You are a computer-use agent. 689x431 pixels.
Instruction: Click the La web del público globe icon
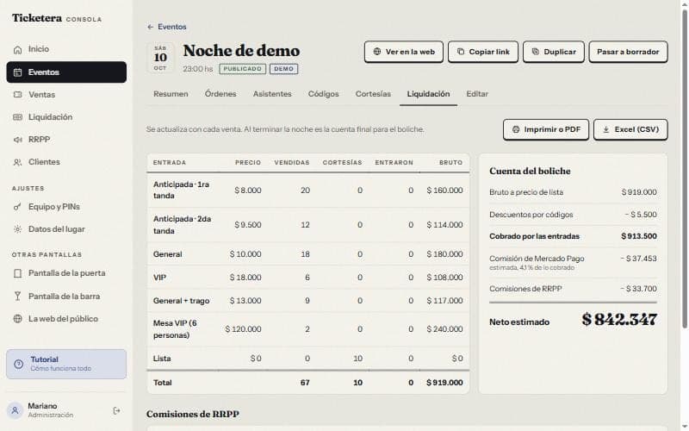click(17, 319)
